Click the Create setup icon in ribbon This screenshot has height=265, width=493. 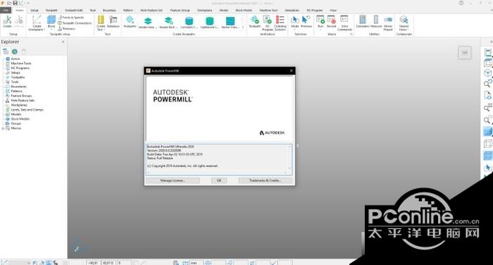coord(7,21)
